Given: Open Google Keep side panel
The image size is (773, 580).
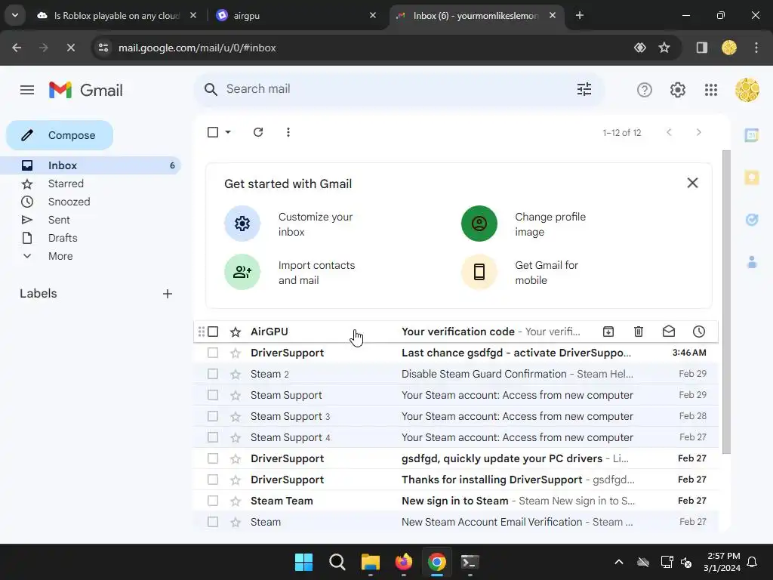Looking at the screenshot, I should click(752, 177).
